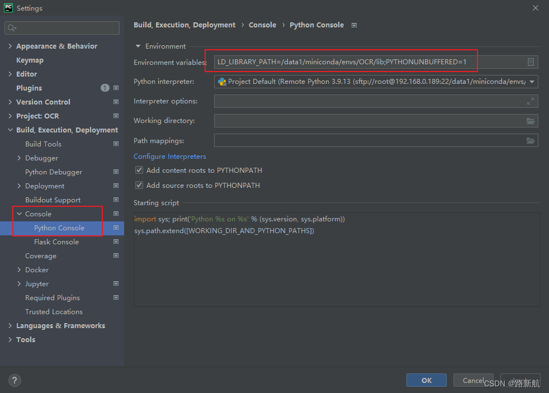Collapse Build, Execution, Deployment section
The width and height of the screenshot is (549, 393).
pos(10,130)
